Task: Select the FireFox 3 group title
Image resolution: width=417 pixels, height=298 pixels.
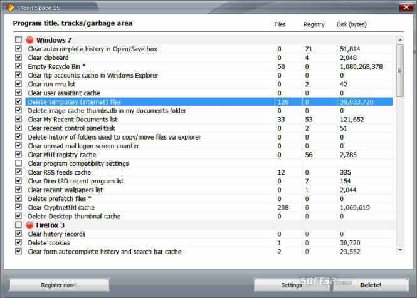Action: click(50, 225)
